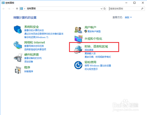147x115 pixels.
Task: Click 通过文件历史记录保存你的文件备份副本 link
Action: pos(44,34)
